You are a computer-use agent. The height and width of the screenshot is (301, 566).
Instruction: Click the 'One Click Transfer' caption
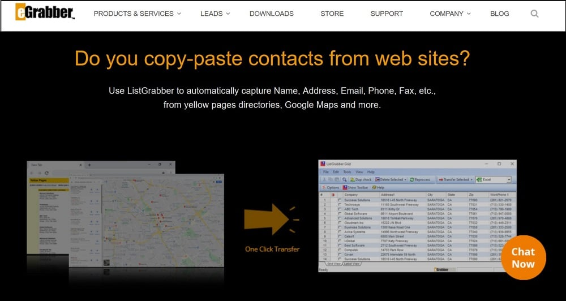[x=272, y=249]
